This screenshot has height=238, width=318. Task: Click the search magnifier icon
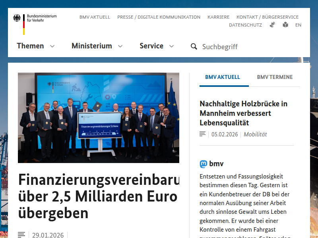[194, 46]
